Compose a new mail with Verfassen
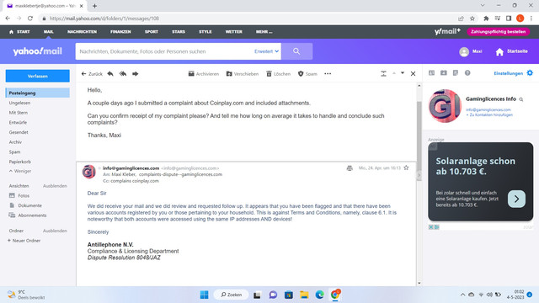The height and width of the screenshot is (303, 539). point(37,76)
